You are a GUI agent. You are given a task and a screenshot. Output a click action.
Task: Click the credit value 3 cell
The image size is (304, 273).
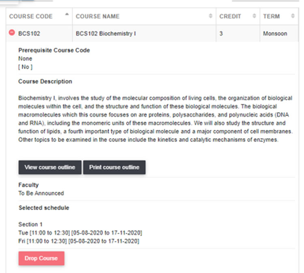coord(238,34)
